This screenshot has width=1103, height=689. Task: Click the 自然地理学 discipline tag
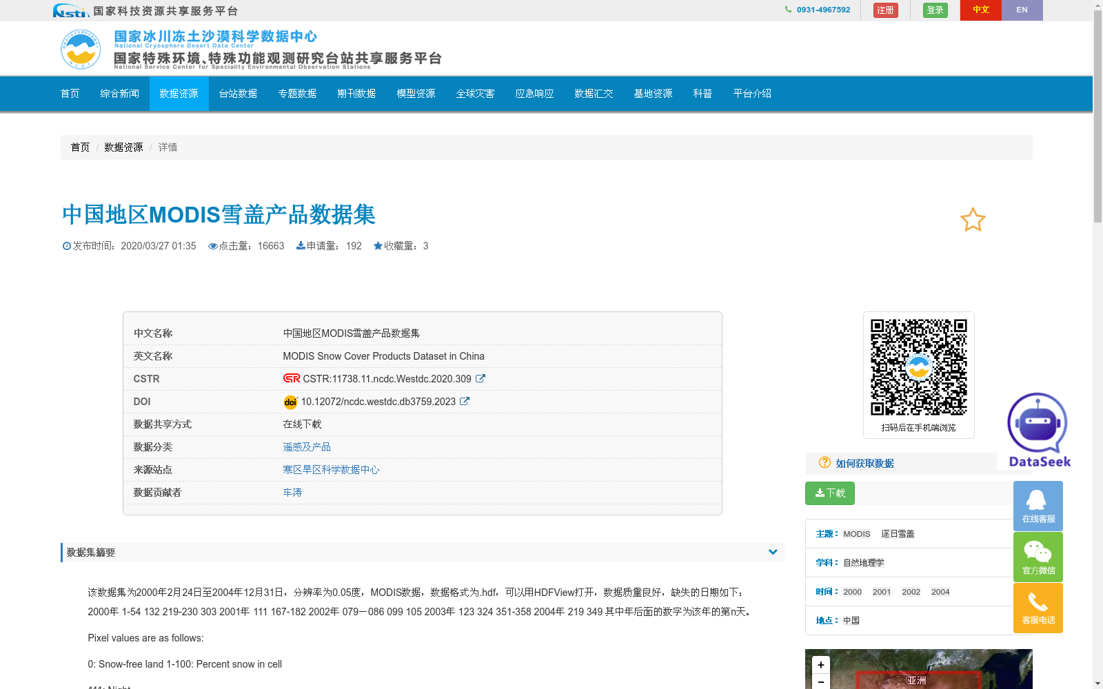pos(863,563)
